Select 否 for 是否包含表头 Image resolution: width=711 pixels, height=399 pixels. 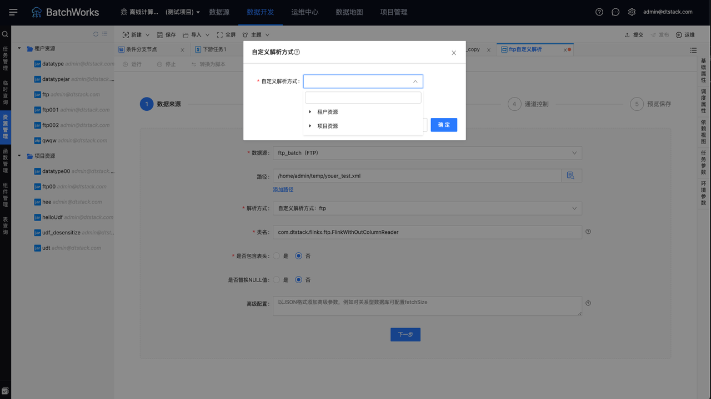coord(299,256)
